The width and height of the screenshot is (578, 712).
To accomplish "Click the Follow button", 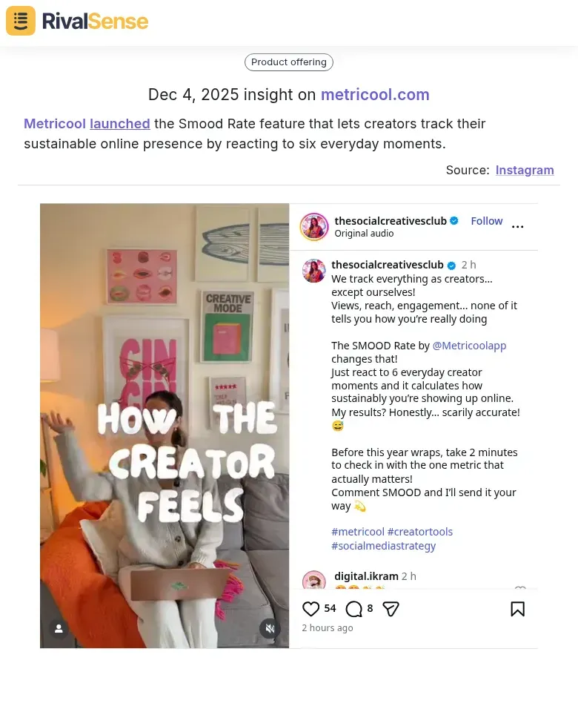I will tap(486, 220).
